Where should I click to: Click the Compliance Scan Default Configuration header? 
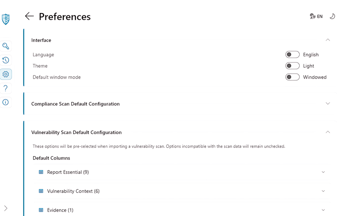point(75,104)
